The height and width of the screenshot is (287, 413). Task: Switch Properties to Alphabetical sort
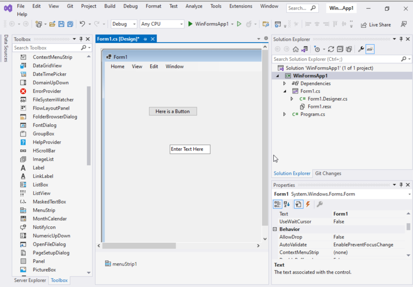pyautogui.click(x=287, y=204)
